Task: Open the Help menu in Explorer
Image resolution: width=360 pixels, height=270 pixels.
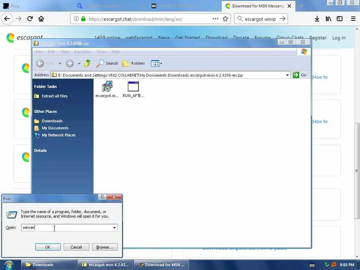Action: (116, 52)
